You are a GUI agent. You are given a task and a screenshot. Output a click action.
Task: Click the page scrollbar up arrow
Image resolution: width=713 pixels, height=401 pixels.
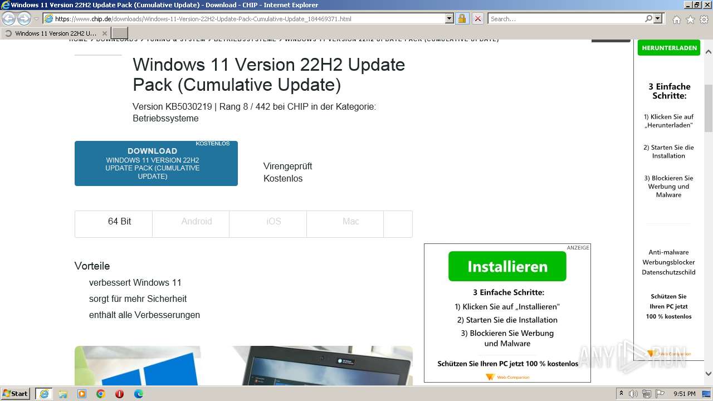point(709,52)
